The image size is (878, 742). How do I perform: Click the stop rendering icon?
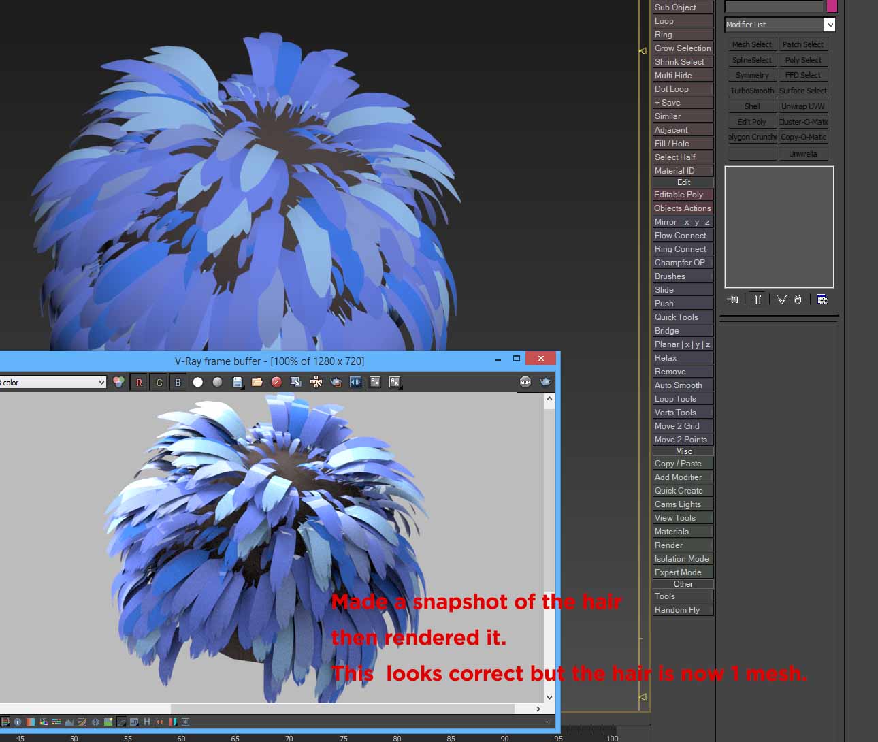[x=525, y=382]
